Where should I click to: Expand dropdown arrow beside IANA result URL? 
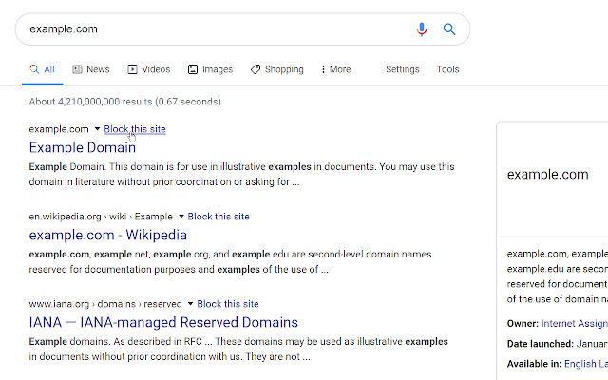[x=189, y=304]
